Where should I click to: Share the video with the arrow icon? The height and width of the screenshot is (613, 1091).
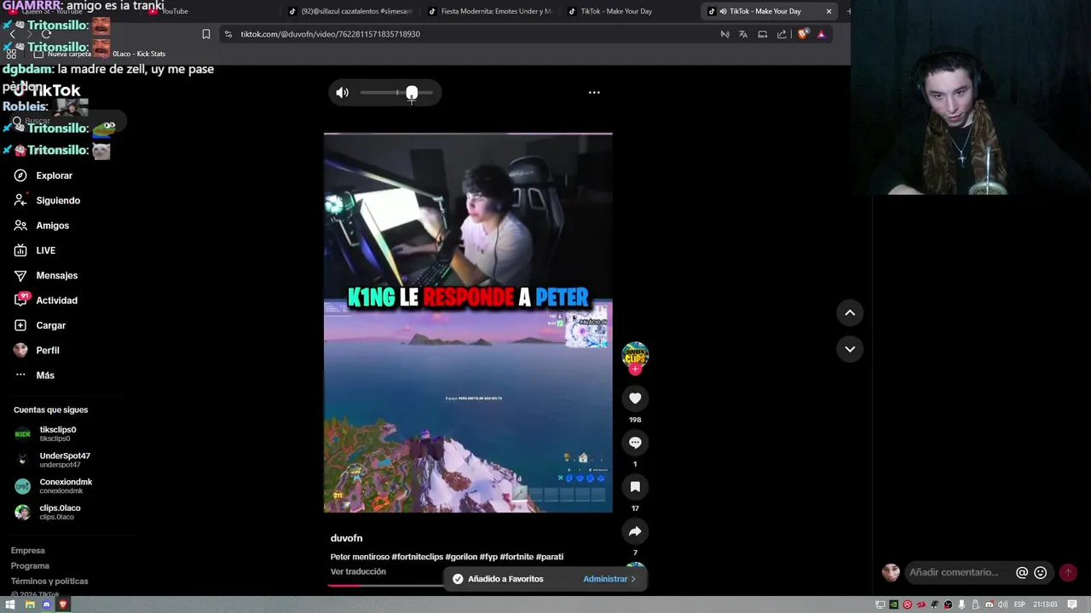pos(635,531)
